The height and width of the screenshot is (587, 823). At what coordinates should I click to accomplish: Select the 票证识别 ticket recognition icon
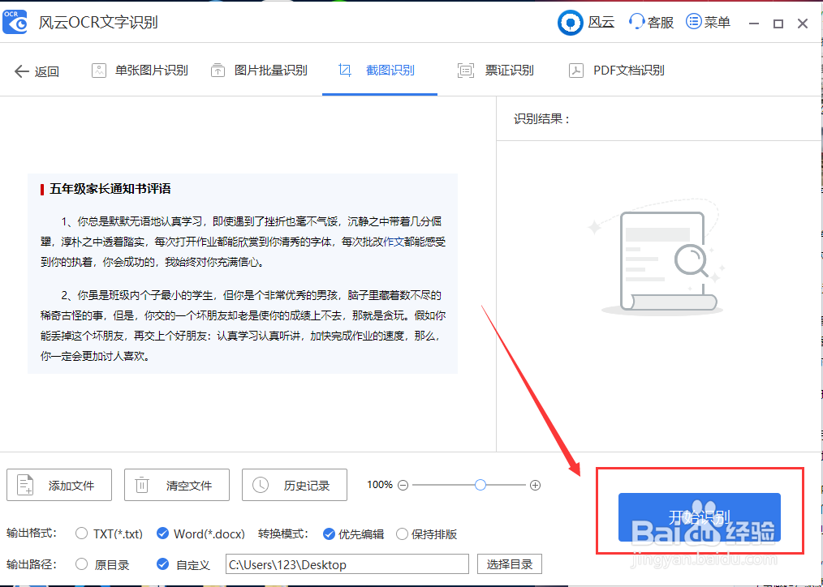[x=465, y=71]
